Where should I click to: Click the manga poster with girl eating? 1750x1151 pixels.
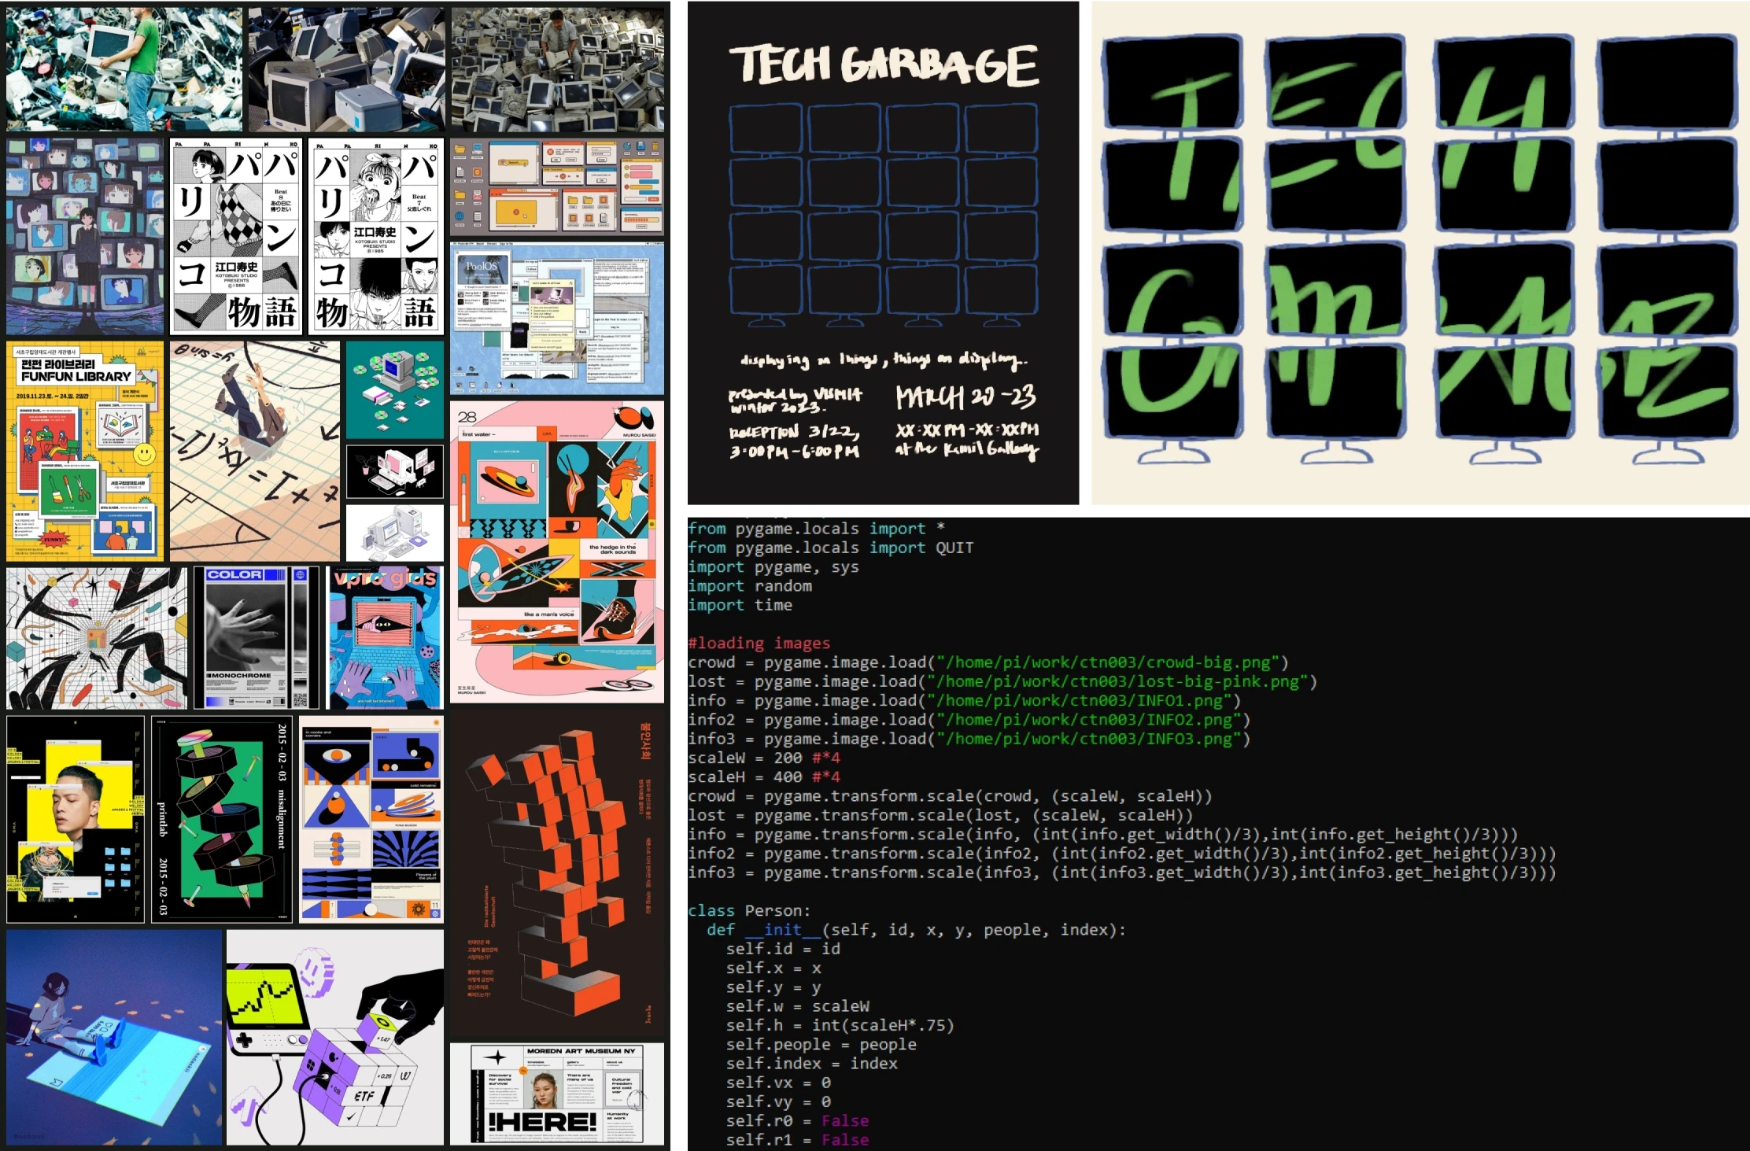click(375, 237)
